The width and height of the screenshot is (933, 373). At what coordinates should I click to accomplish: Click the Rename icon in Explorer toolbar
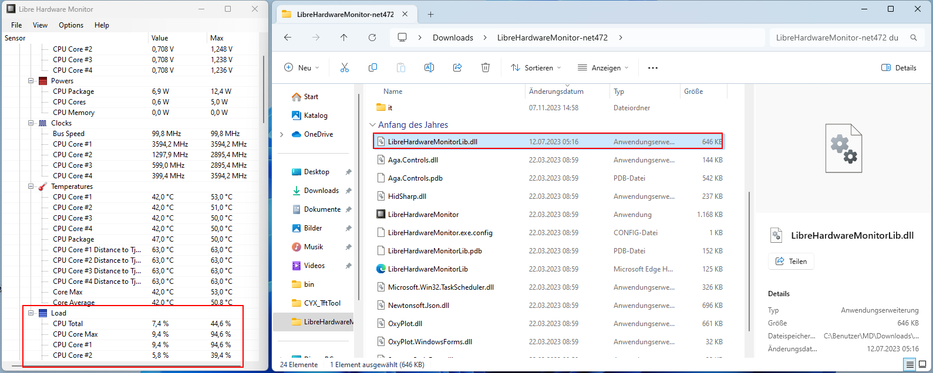429,68
